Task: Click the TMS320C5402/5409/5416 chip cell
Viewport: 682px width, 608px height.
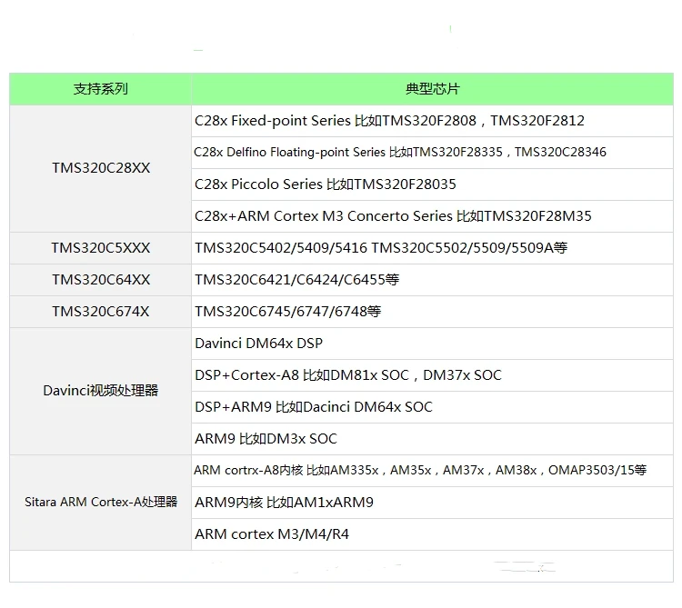Action: tap(432, 248)
